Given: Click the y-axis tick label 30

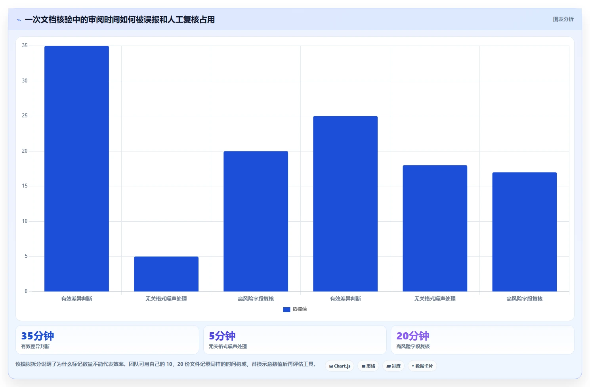Looking at the screenshot, I should [x=25, y=81].
